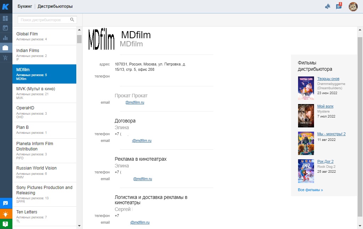Click the orange lightbulb idea icon
363x229 pixels.
(x=6, y=214)
